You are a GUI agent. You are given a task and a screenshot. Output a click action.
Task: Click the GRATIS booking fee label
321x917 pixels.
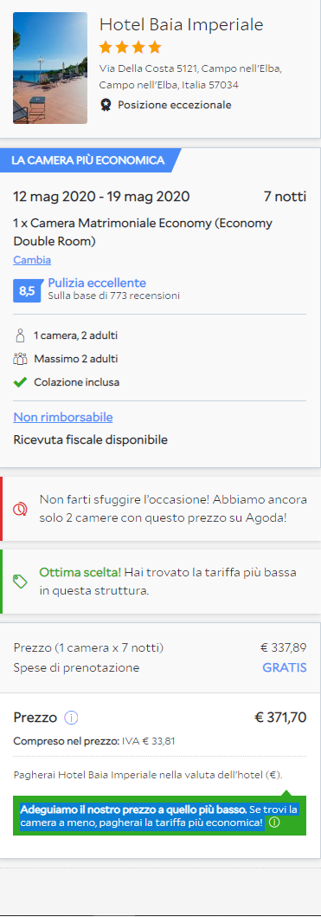[285, 668]
